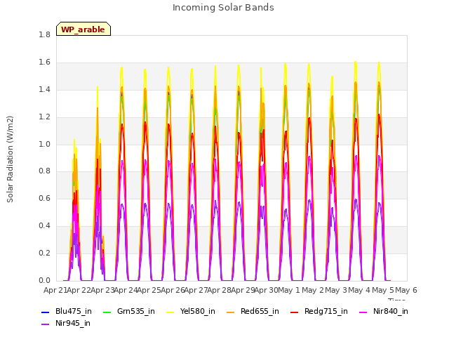Click the Incoming Solar Bands chart title
Screen dimensions: 449x337
pyautogui.click(x=223, y=8)
